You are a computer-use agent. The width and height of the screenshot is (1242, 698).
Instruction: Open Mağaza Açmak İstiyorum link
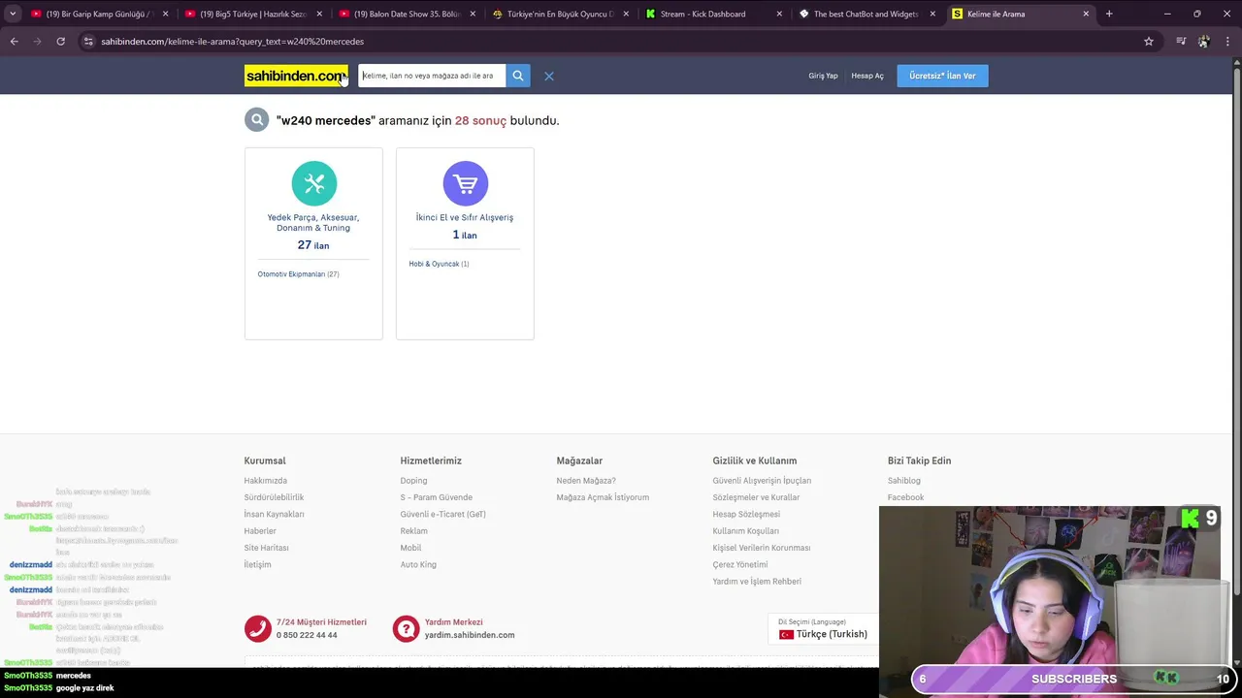coord(603,497)
